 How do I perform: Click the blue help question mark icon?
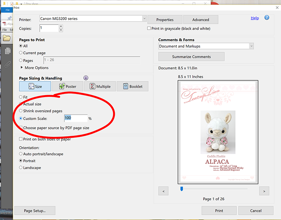[267, 18]
